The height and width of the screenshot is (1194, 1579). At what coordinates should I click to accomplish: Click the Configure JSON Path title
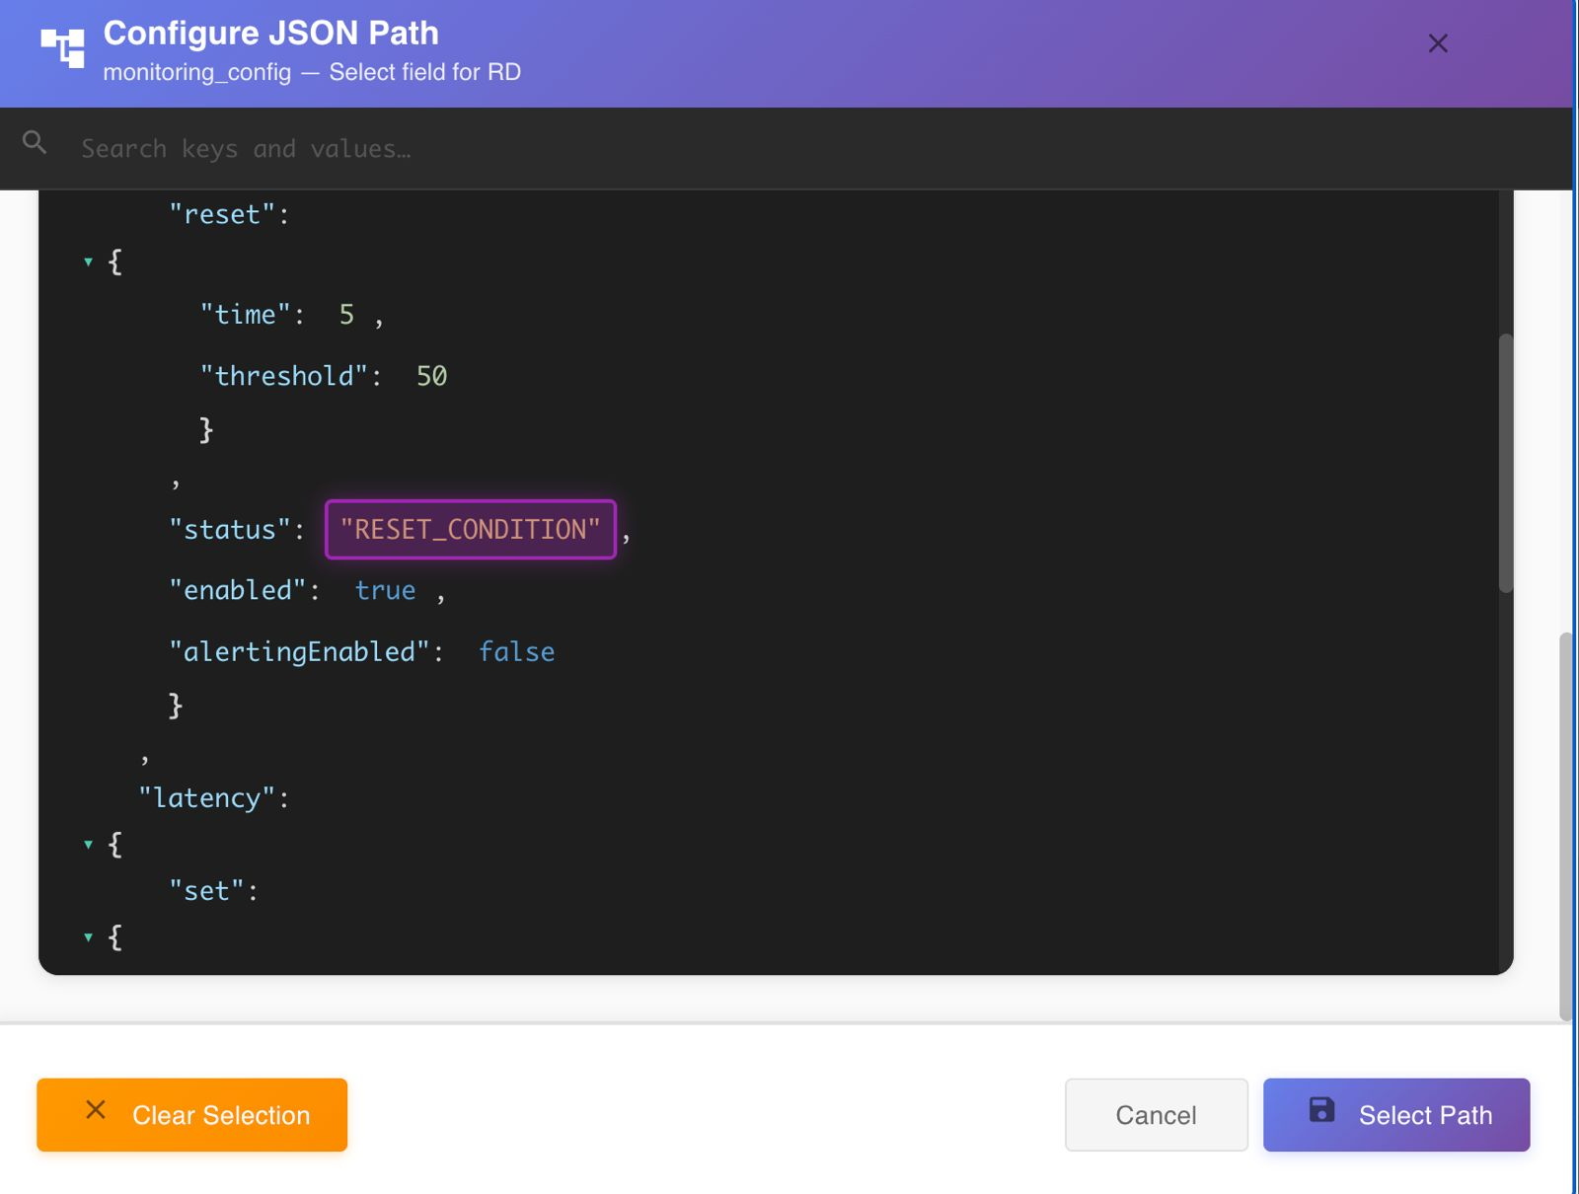[x=270, y=34]
